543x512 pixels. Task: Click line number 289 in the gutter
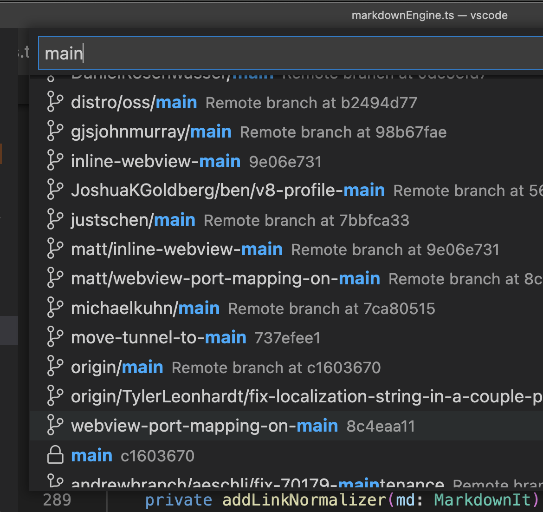click(x=57, y=500)
